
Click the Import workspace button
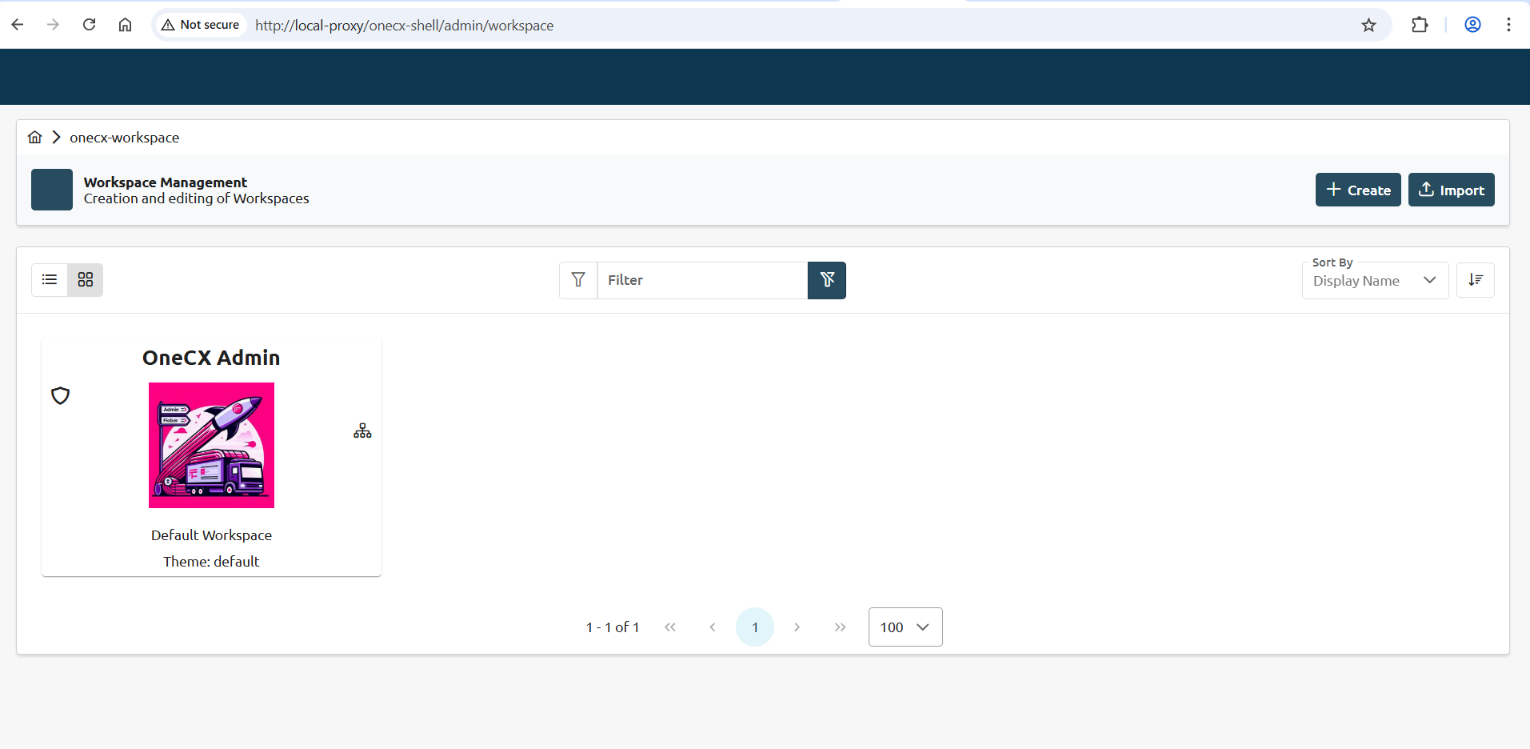coord(1451,190)
